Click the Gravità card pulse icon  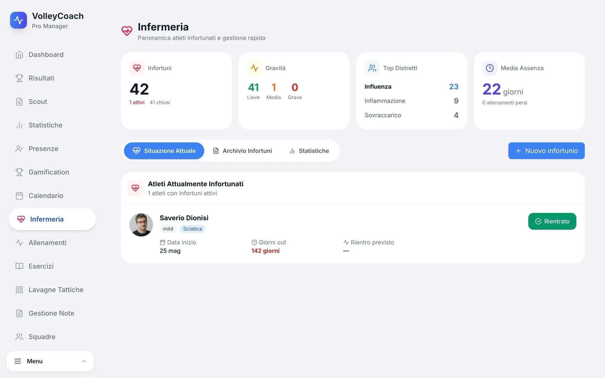point(255,68)
